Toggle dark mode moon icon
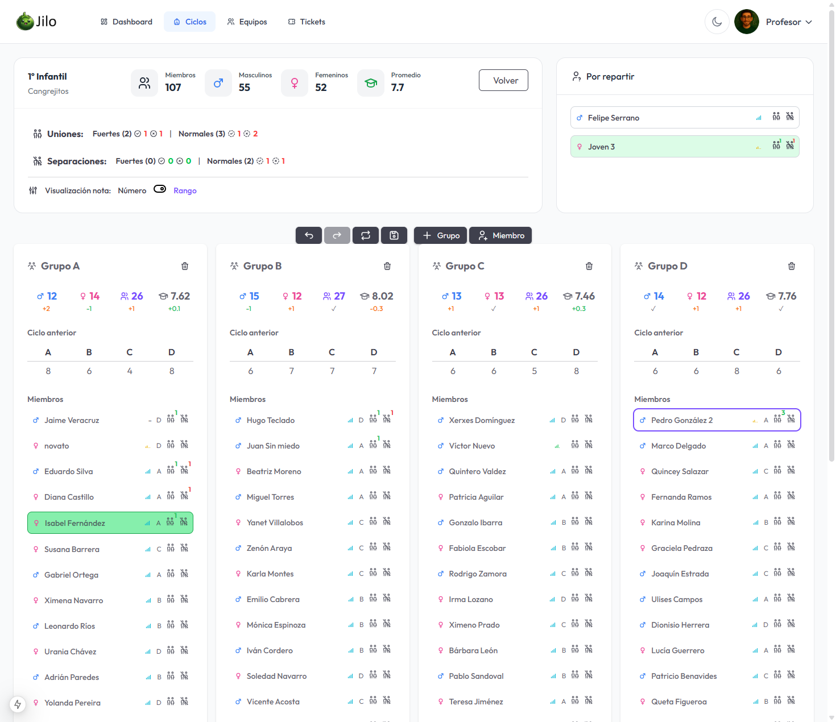 pos(717,22)
